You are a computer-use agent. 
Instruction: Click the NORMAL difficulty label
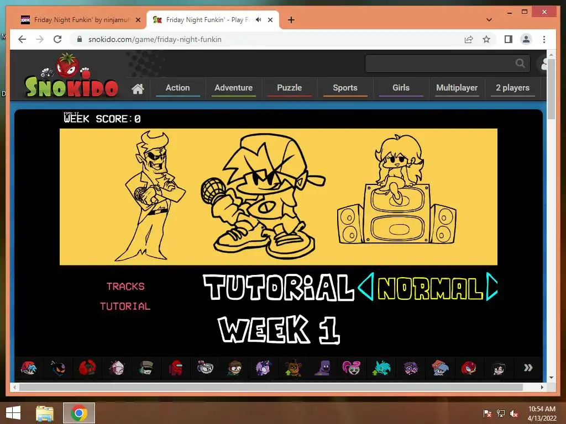click(x=430, y=289)
